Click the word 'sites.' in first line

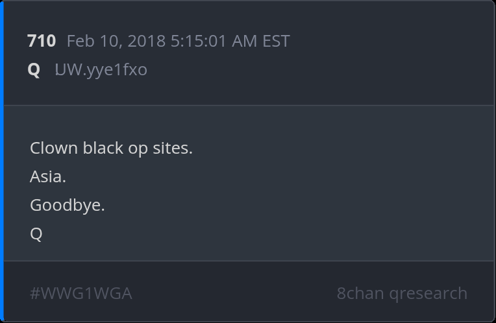coord(173,148)
